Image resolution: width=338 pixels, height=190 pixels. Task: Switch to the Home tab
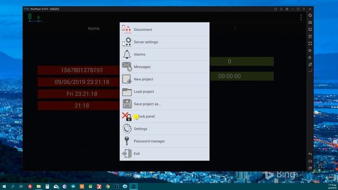[x=93, y=28]
